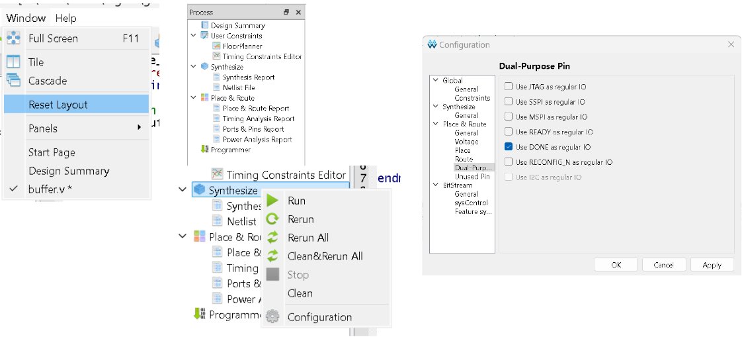The height and width of the screenshot is (337, 742).
Task: Close the Configuration dialog with X
Action: [x=731, y=44]
